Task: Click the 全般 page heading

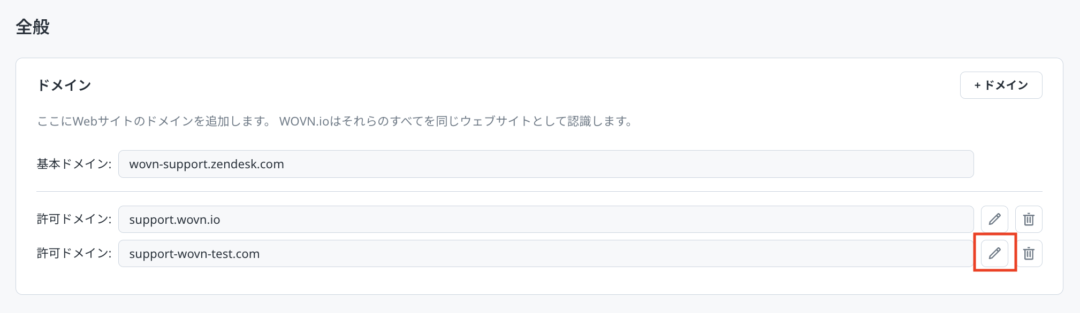Action: tap(33, 27)
